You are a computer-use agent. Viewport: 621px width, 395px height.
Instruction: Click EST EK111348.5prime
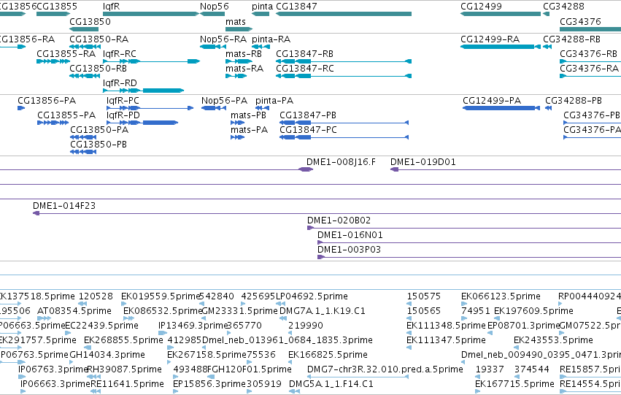click(446, 326)
